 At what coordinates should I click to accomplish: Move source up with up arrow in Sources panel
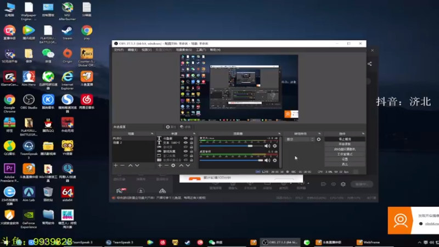point(181,166)
